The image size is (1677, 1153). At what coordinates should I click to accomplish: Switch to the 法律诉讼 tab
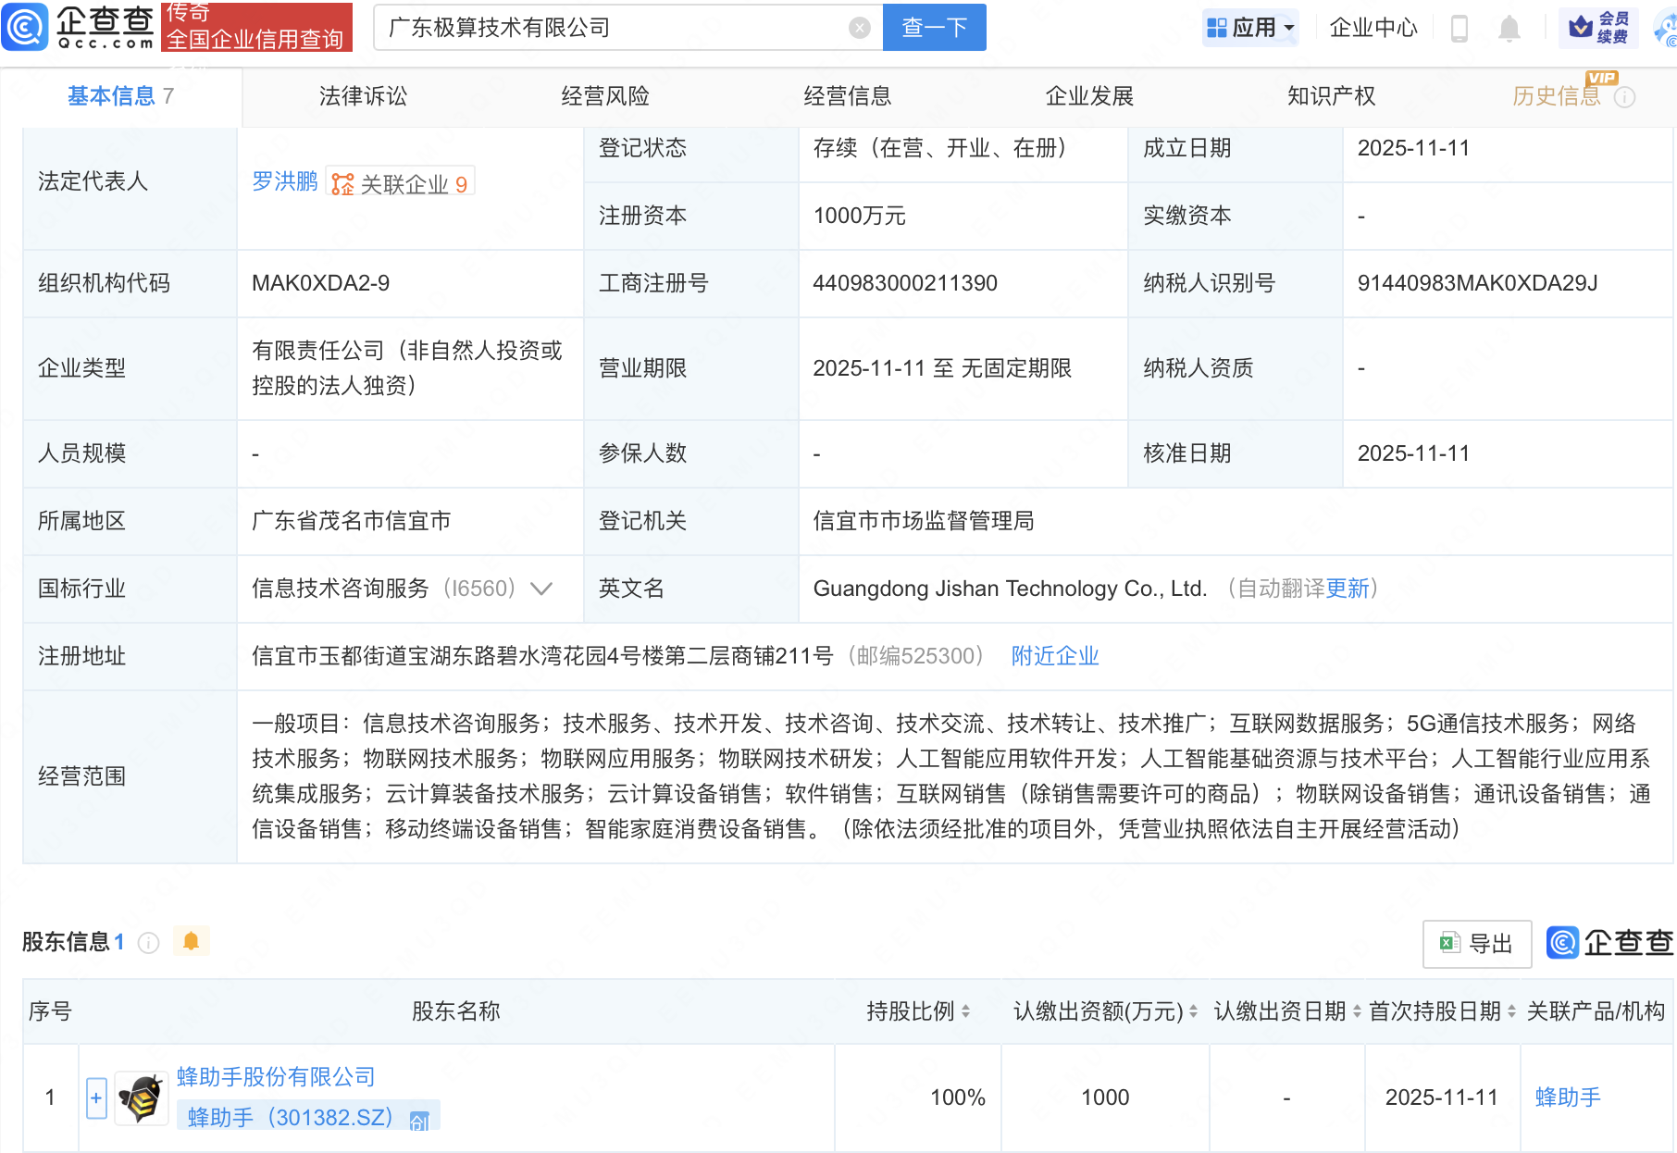point(362,95)
